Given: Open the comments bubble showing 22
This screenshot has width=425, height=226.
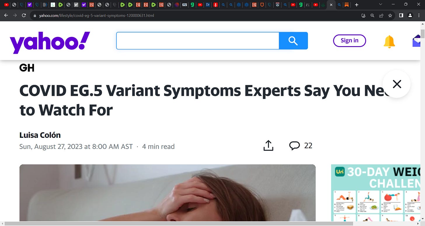Looking at the screenshot, I should pyautogui.click(x=301, y=145).
